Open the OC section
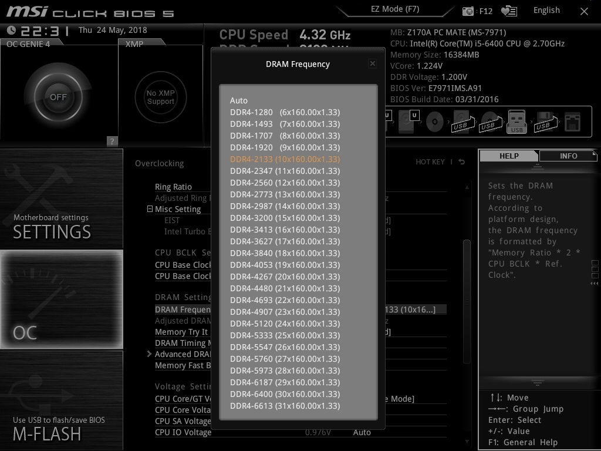 pos(61,299)
